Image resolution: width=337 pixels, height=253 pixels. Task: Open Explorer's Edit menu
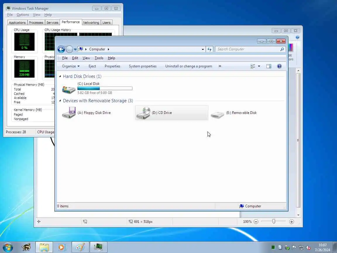point(75,58)
